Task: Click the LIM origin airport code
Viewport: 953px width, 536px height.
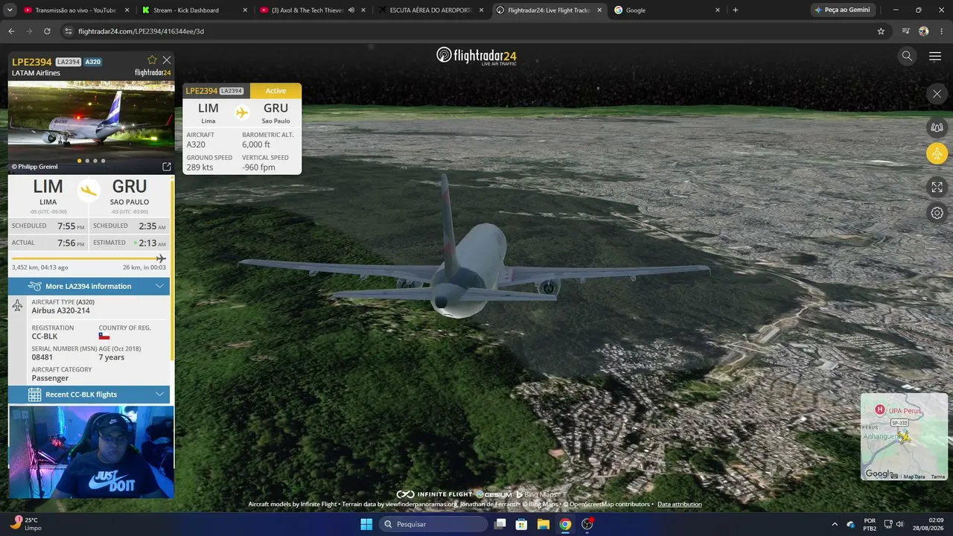Action: 48,186
